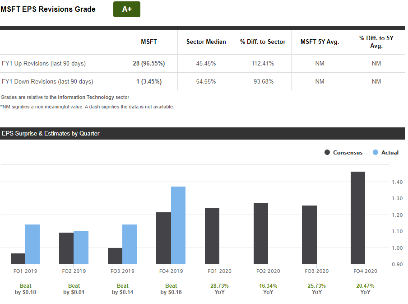Click the blue Actual legend dot

coord(375,152)
